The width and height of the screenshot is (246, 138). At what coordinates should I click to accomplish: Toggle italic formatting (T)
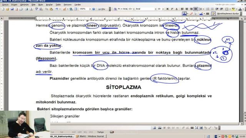point(172,9)
